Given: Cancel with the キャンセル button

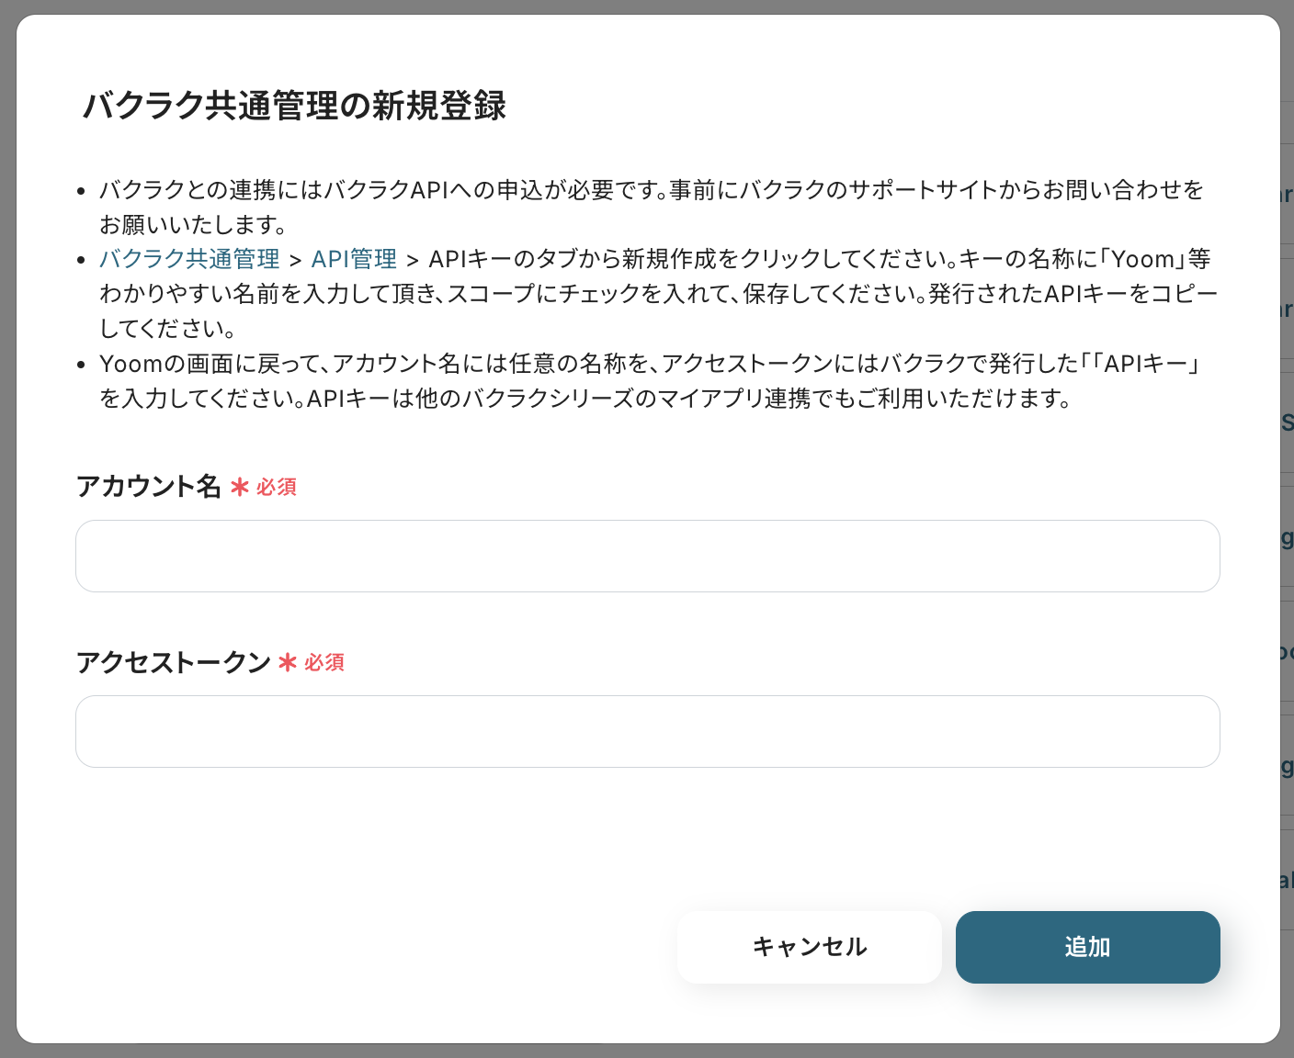Looking at the screenshot, I should point(810,947).
